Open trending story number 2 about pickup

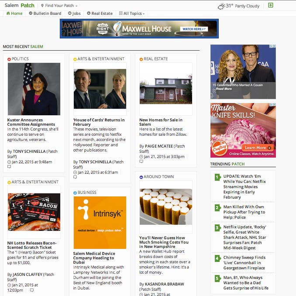(244, 212)
